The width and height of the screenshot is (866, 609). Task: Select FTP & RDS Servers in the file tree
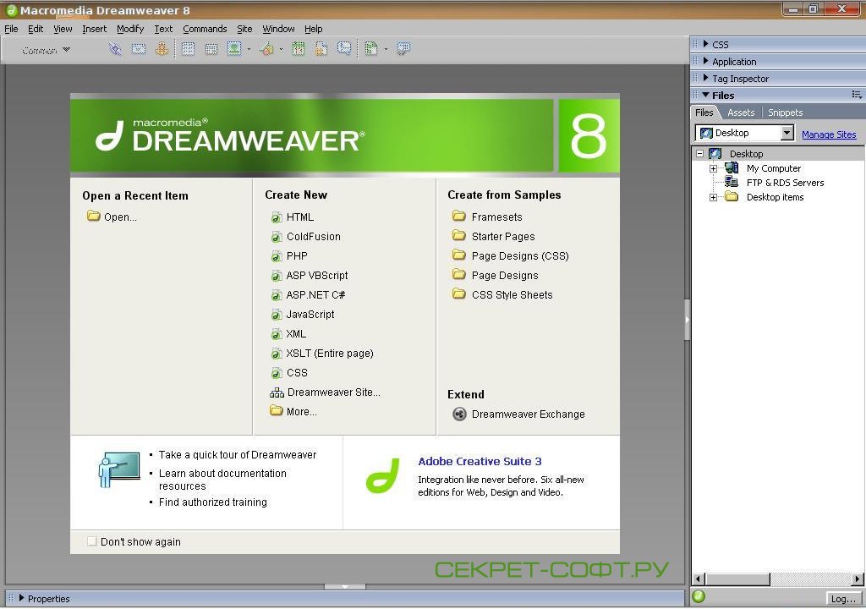click(785, 183)
